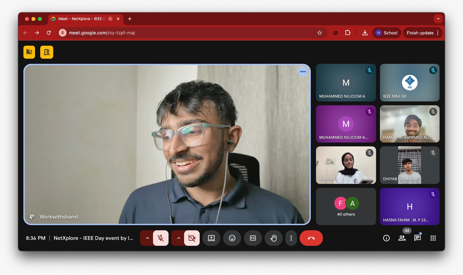Raise your hand in the meeting
Screen dimensions: 463x275
pos(273,238)
